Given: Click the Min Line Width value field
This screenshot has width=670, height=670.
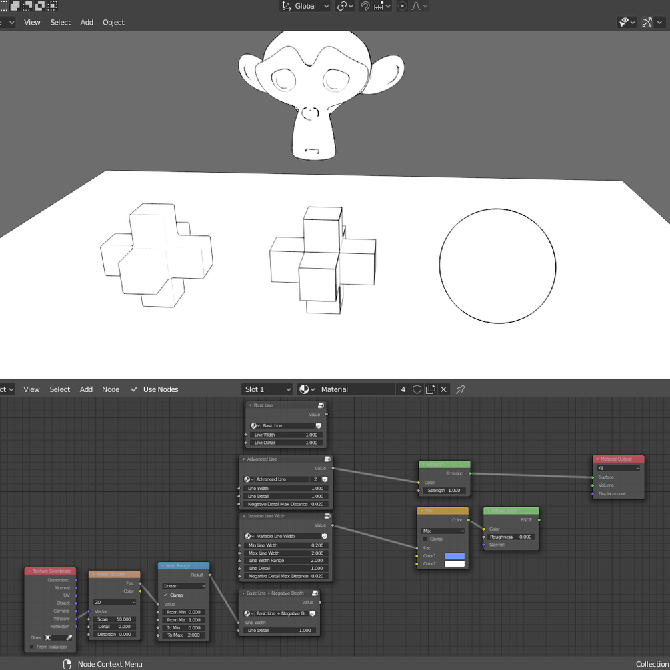Looking at the screenshot, I should click(x=286, y=545).
